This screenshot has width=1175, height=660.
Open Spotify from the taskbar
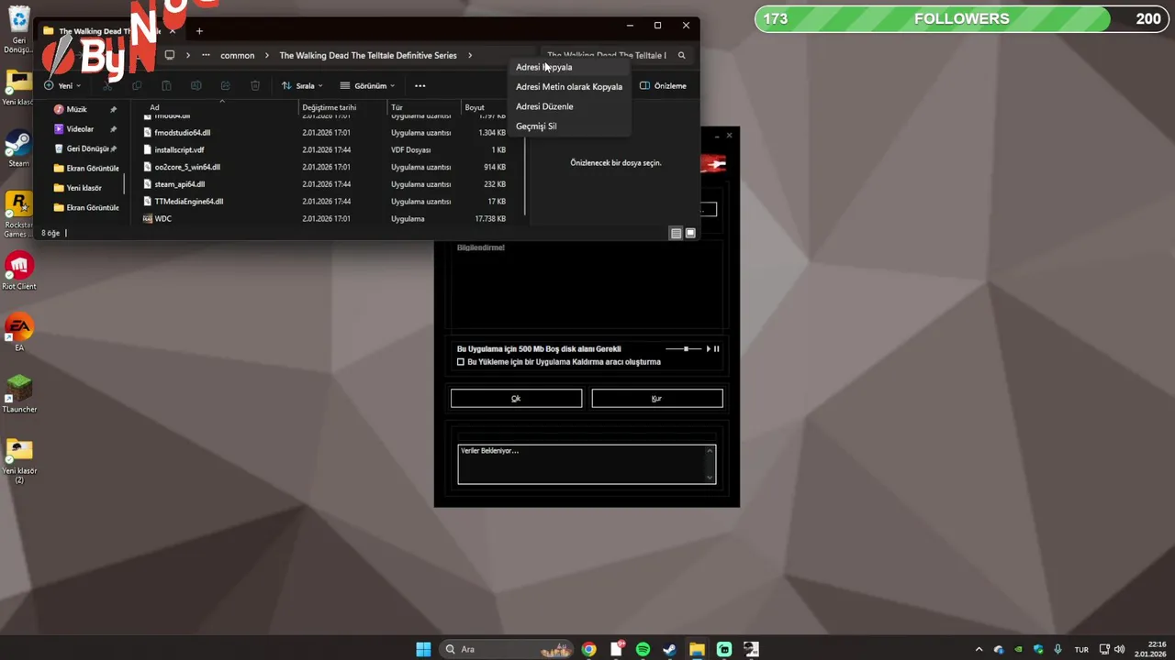coord(643,649)
